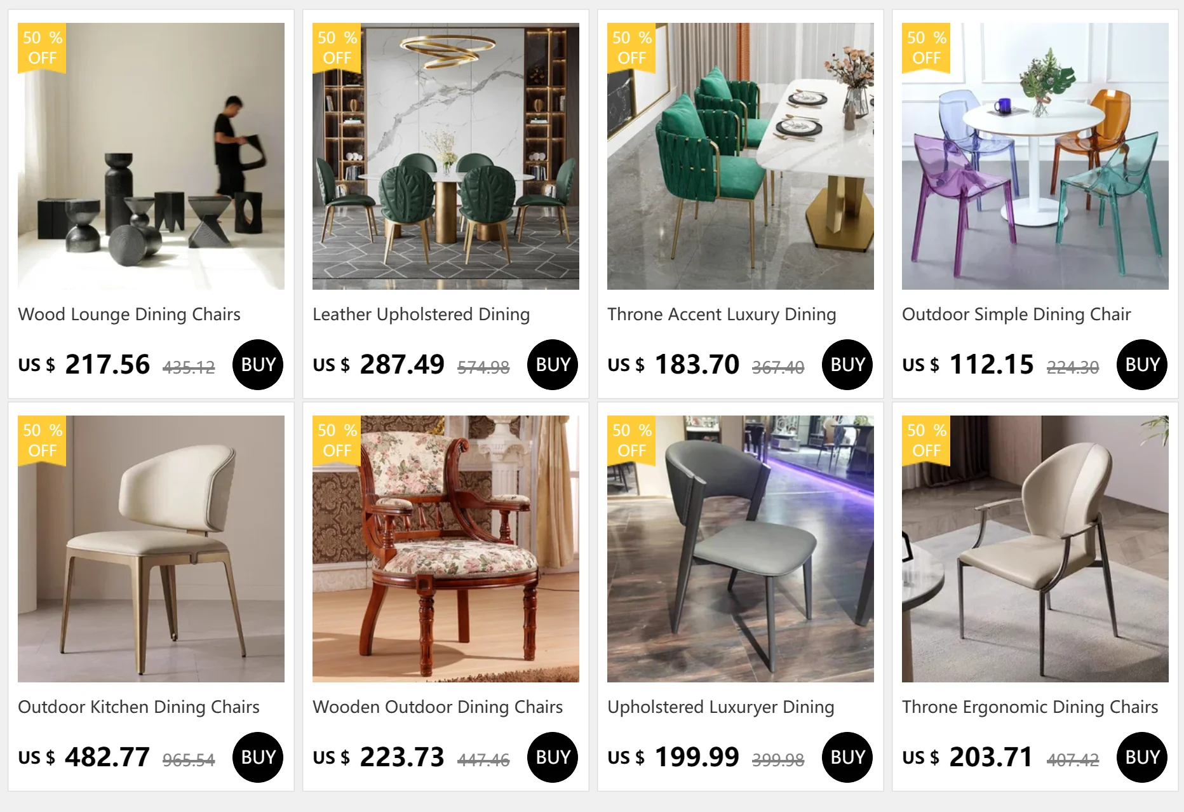Image resolution: width=1184 pixels, height=812 pixels.
Task: Click BUY for Throne Ergonomic Dining Chairs
Action: (1142, 757)
